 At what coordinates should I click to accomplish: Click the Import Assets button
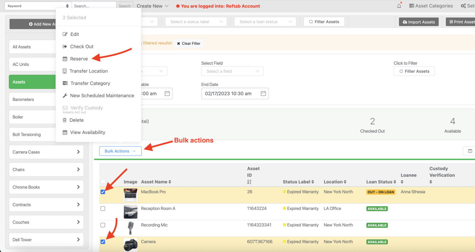point(418,22)
